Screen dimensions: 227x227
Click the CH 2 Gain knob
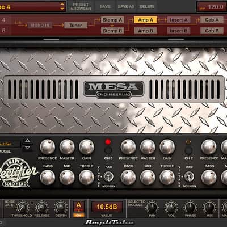click(167, 147)
